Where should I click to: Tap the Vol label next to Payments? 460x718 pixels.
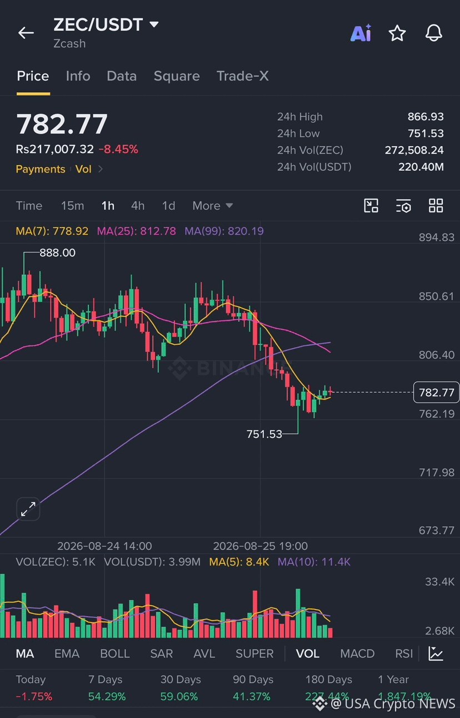click(x=83, y=169)
